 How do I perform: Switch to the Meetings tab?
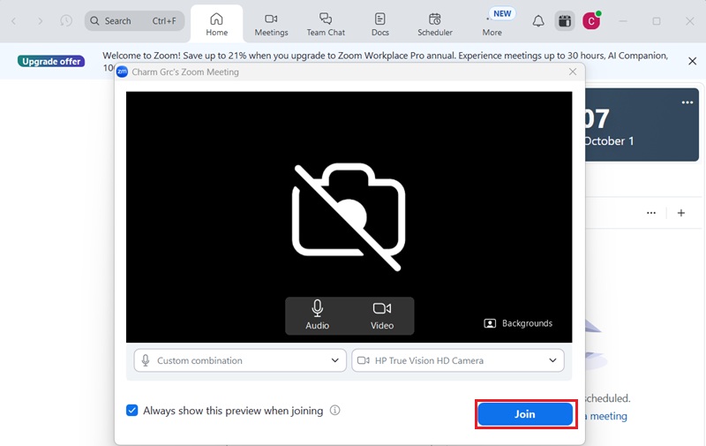pyautogui.click(x=271, y=25)
